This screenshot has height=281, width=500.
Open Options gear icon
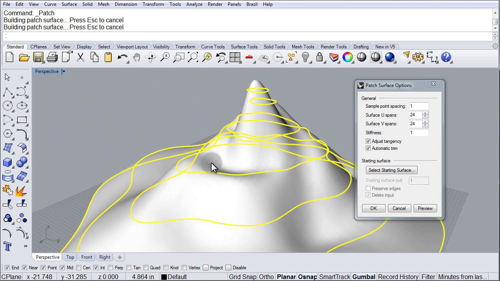coord(418,57)
